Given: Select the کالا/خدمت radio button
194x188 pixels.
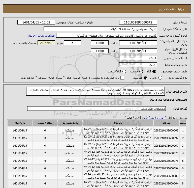Looking at the screenshot, I should [x=124, y=71].
